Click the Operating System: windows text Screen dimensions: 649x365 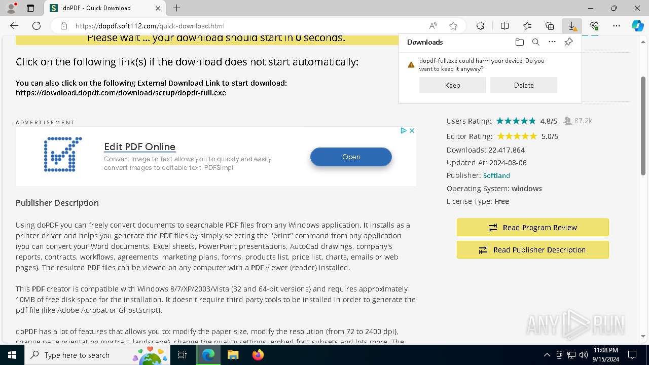[494, 189]
